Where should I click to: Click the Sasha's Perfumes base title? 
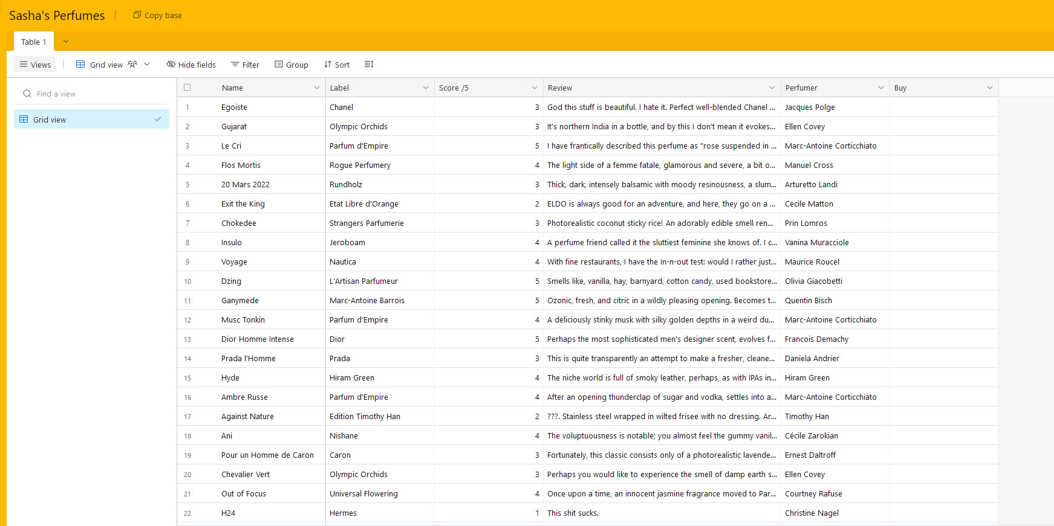(x=57, y=16)
